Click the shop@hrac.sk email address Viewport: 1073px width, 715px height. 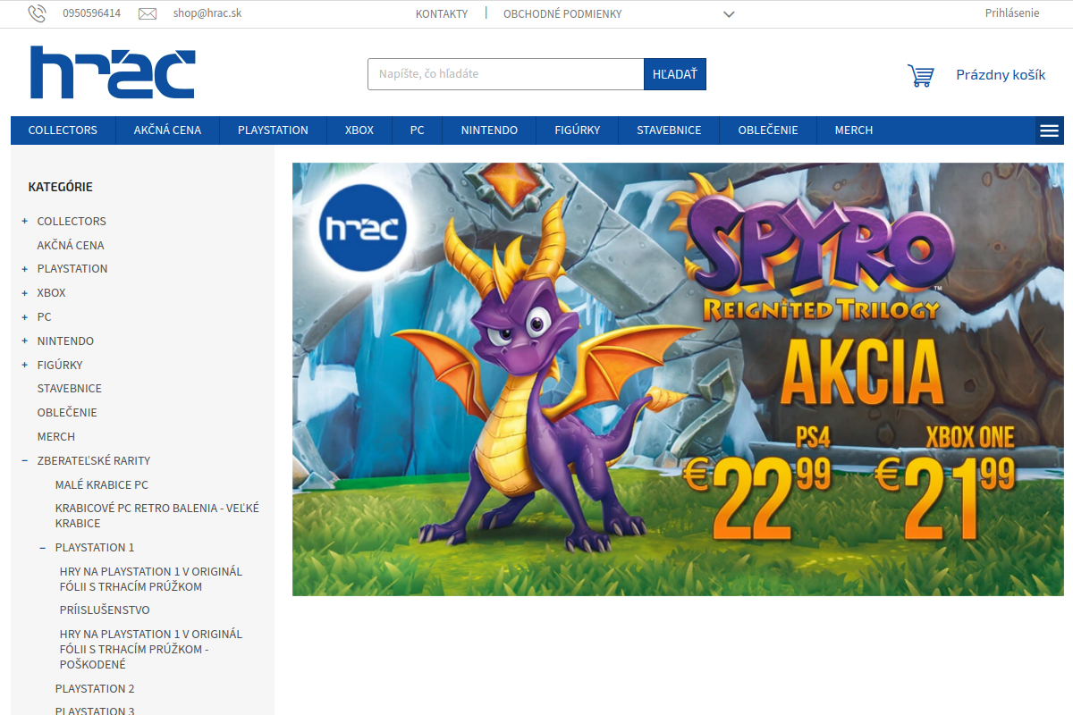207,13
